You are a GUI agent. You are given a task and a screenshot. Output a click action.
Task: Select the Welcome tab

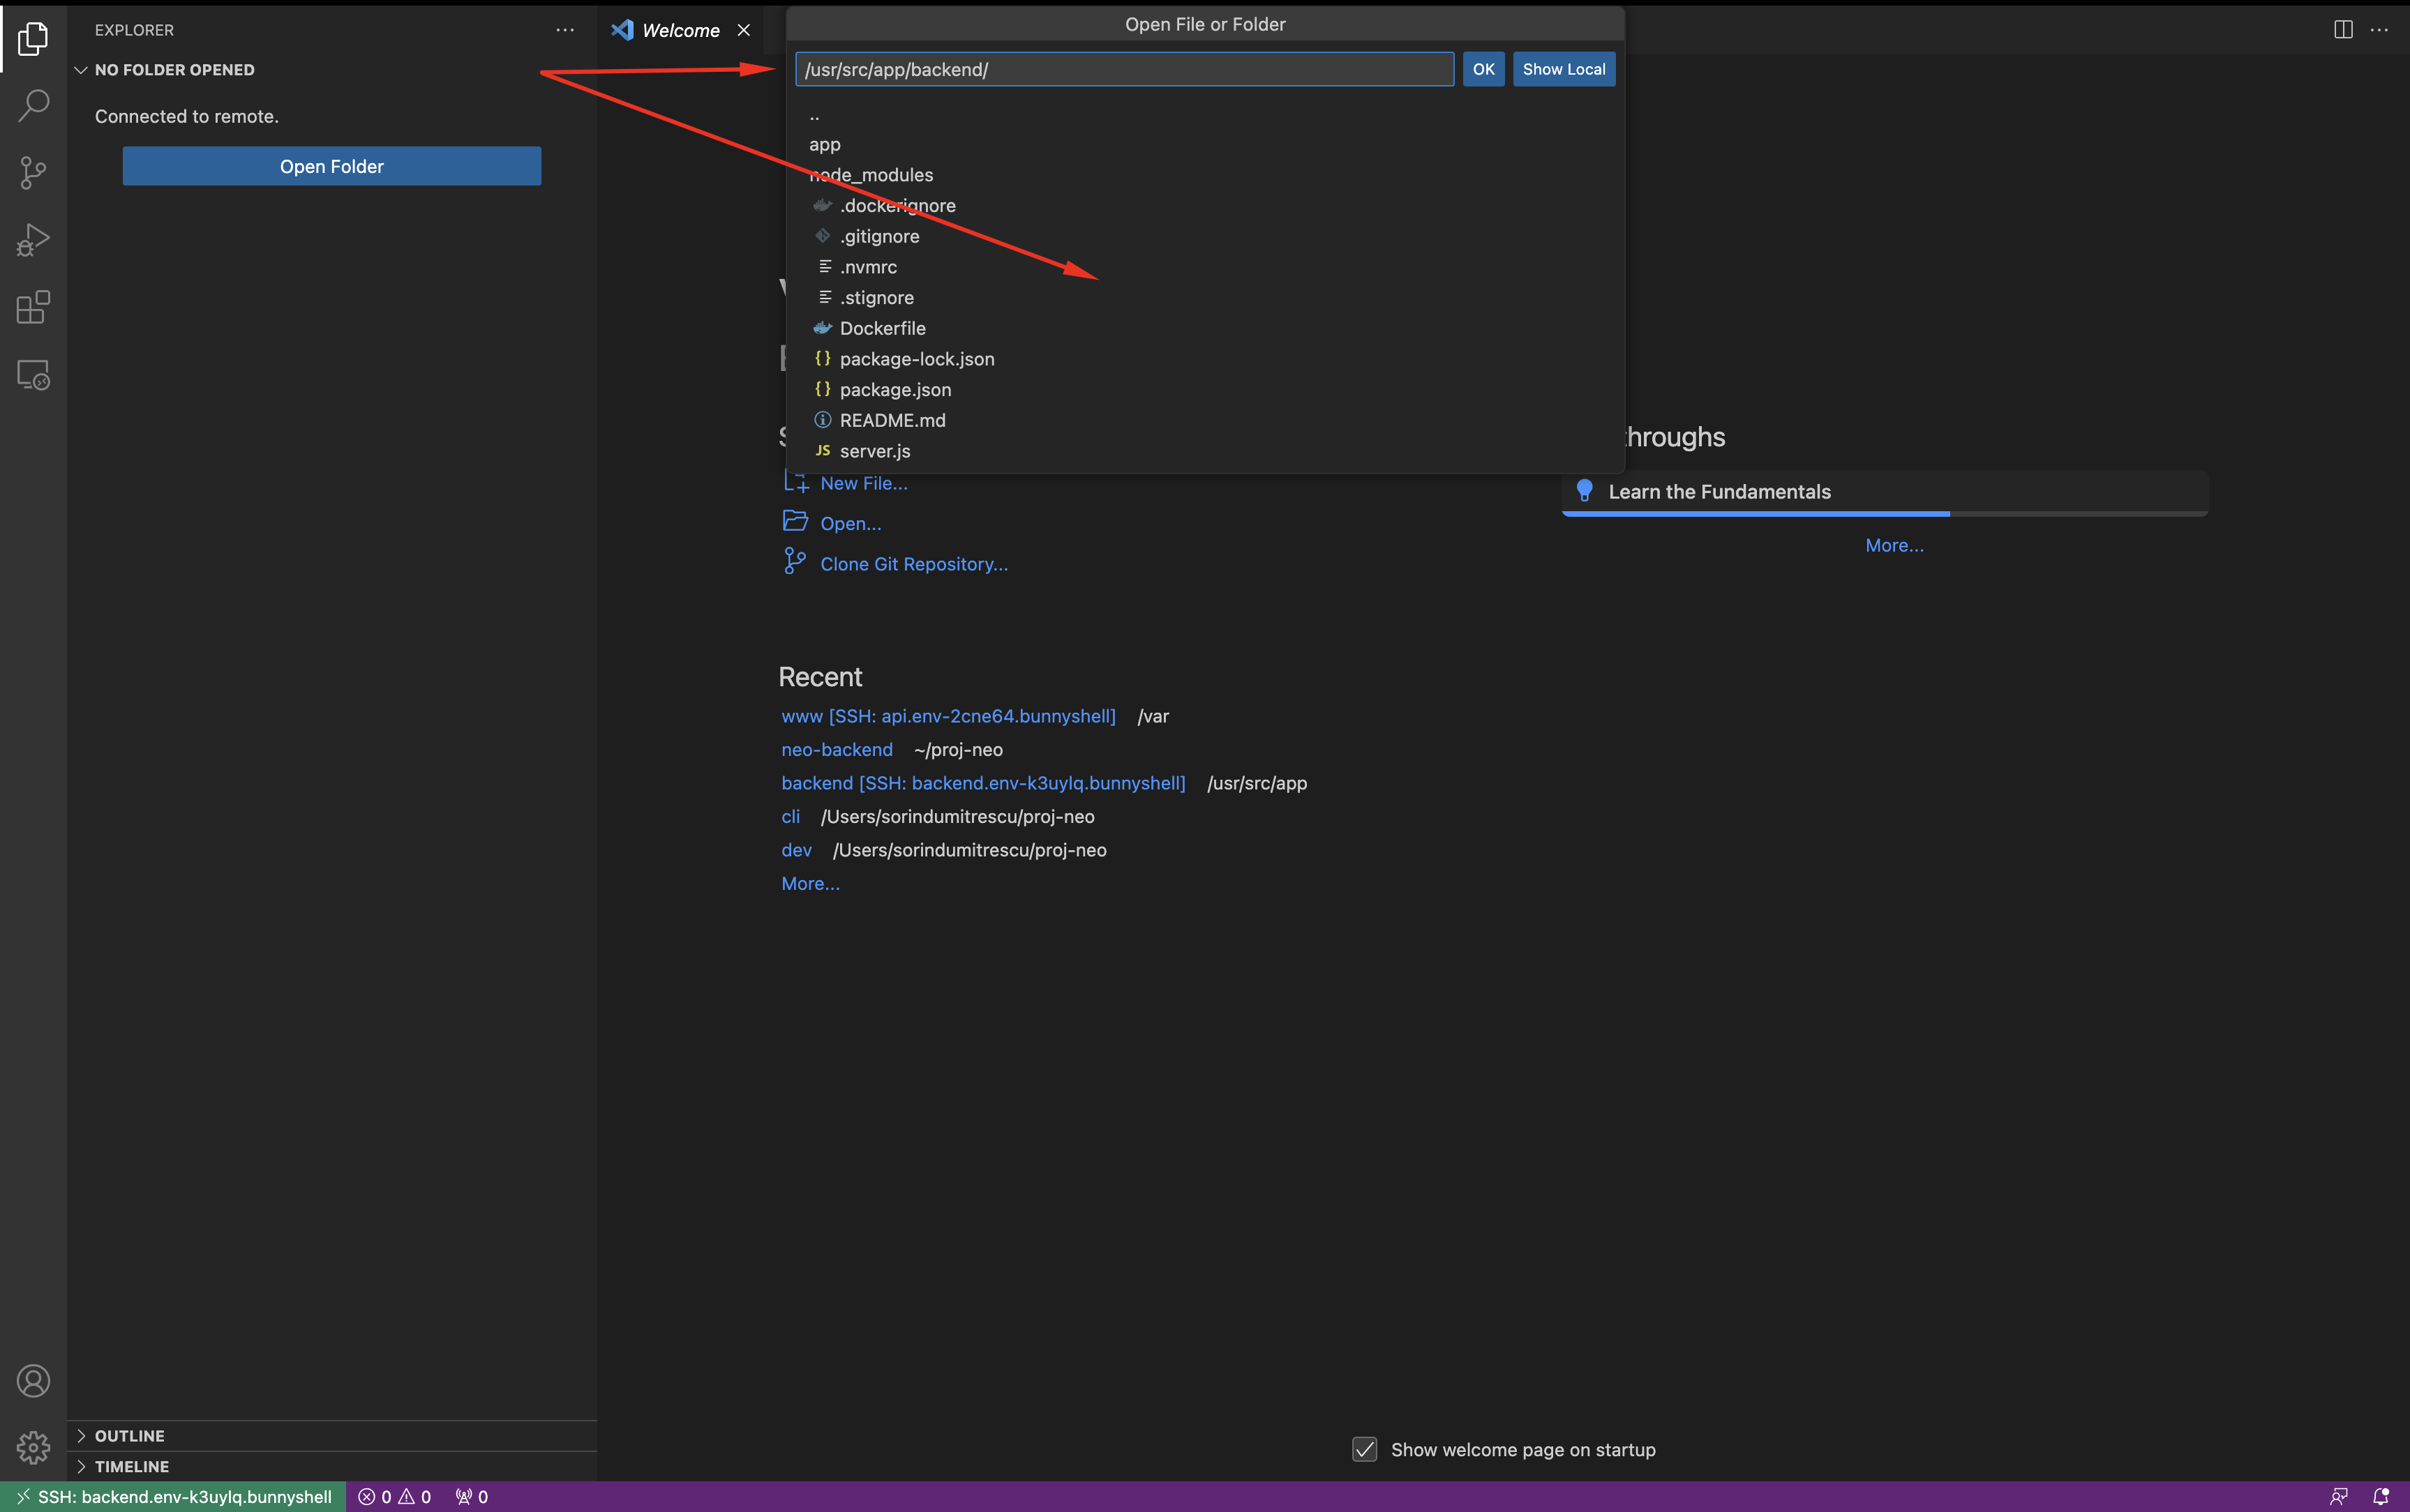tap(680, 30)
